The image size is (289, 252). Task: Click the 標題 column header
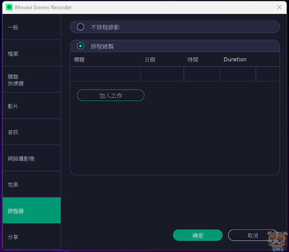coord(79,59)
